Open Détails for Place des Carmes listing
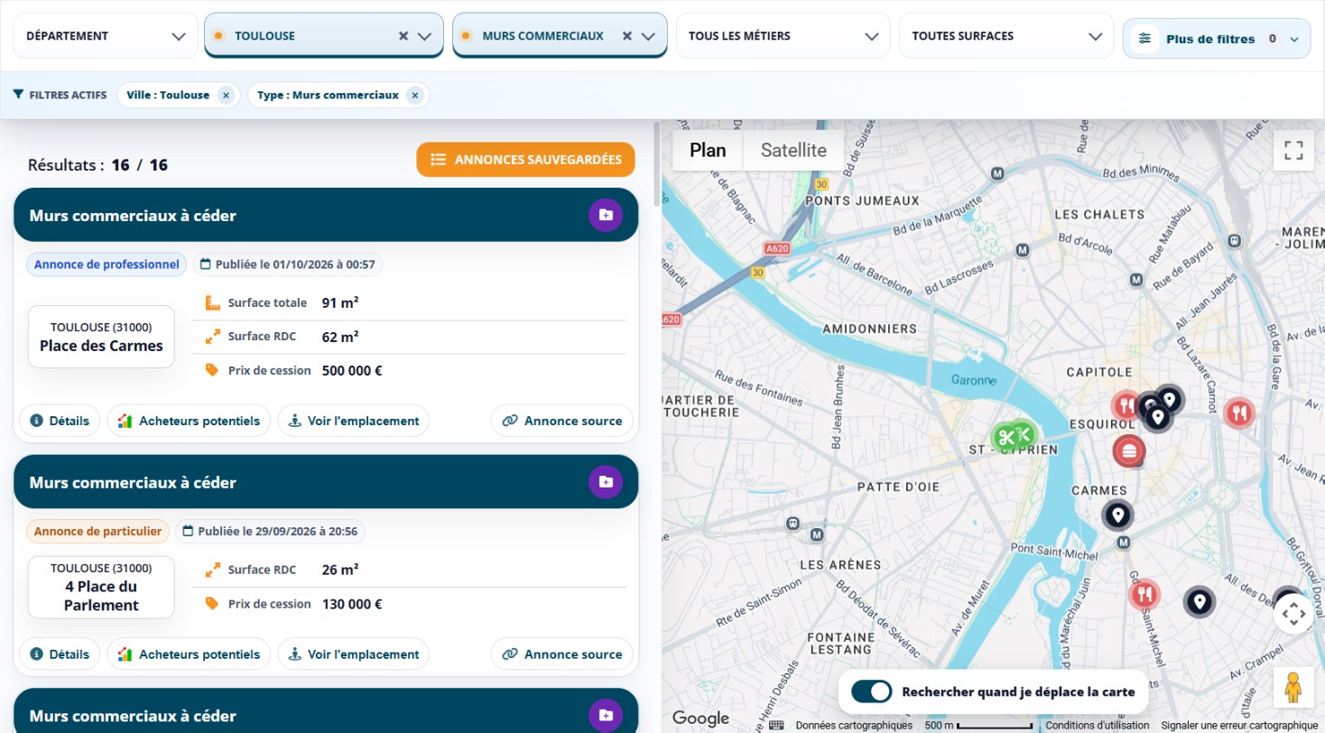Viewport: 1325px width, 733px height. pyautogui.click(x=60, y=421)
